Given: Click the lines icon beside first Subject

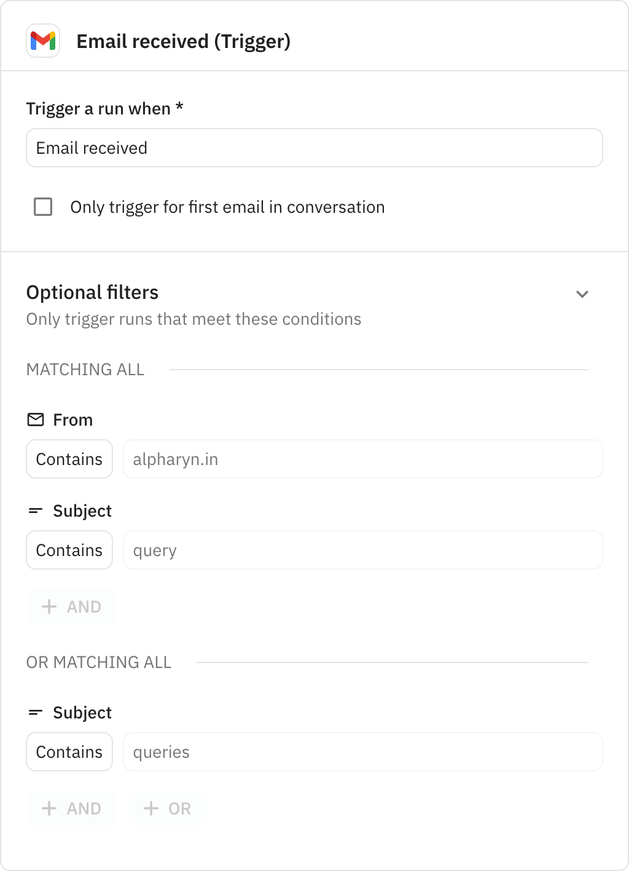Looking at the screenshot, I should click(36, 511).
